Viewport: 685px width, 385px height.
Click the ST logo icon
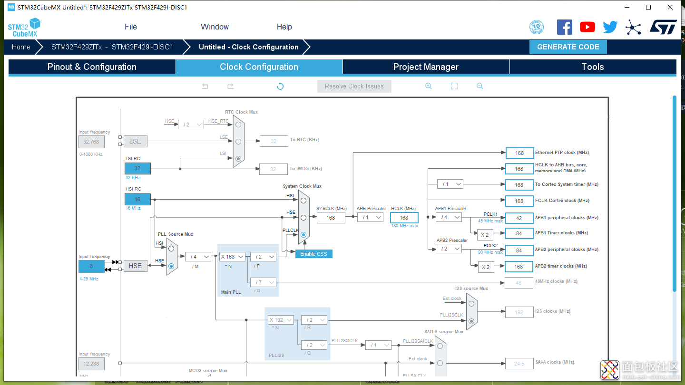click(x=663, y=27)
